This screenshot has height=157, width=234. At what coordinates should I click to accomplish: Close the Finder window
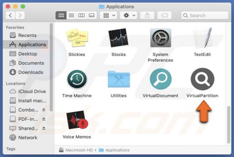pyautogui.click(x=8, y=7)
